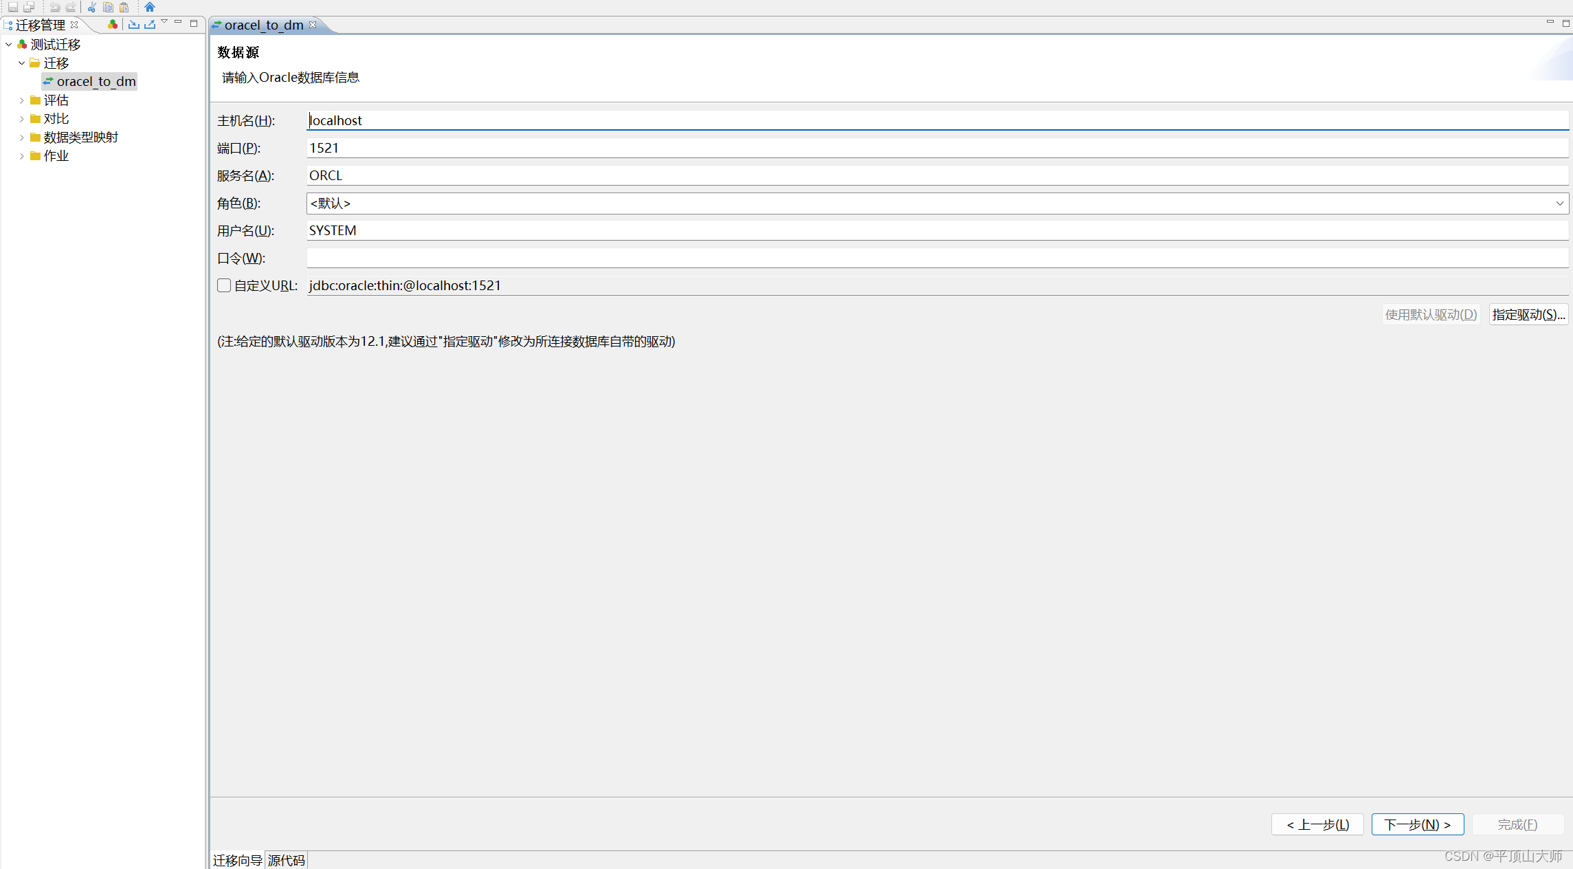Click the Cut scissors icon
The height and width of the screenshot is (869, 1573).
(91, 7)
